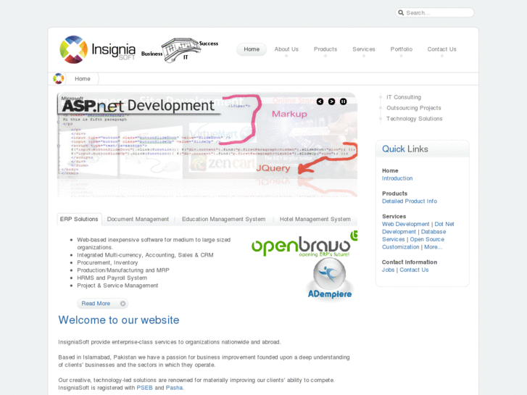Focus the Search input field
Image resolution: width=527 pixels, height=395 pixels.
pyautogui.click(x=434, y=13)
